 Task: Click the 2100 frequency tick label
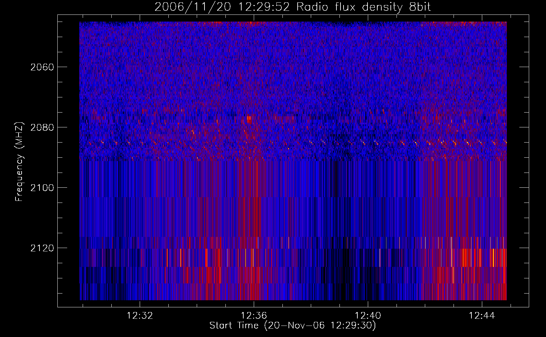point(42,188)
